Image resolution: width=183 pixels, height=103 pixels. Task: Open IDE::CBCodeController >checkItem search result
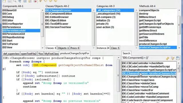149,63
